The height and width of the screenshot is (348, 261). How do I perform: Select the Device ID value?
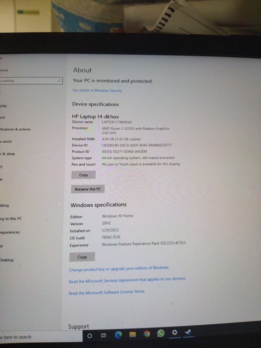[137, 145]
